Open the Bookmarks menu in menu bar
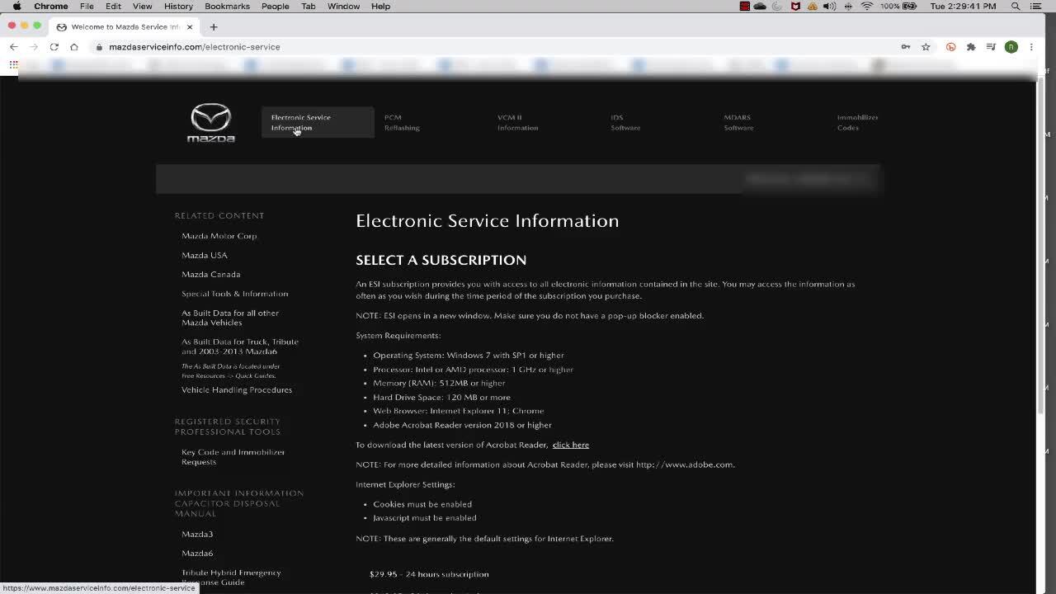Screen dimensions: 1056x594 pos(227,6)
